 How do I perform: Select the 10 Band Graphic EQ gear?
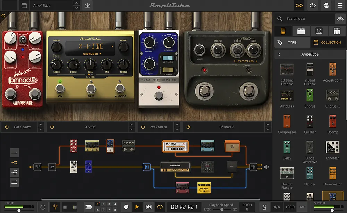pos(287,74)
